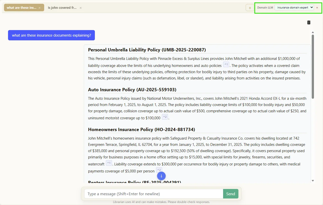Click the up chevron at scrollbar top
The image size is (323, 205).
pos(313,32)
